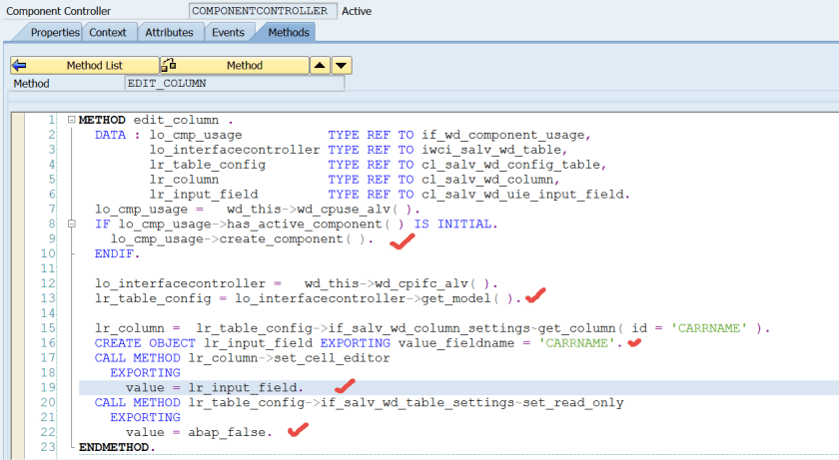The height and width of the screenshot is (460, 839).
Task: Click the ENDMETHOD. statement
Action: pyautogui.click(x=117, y=447)
